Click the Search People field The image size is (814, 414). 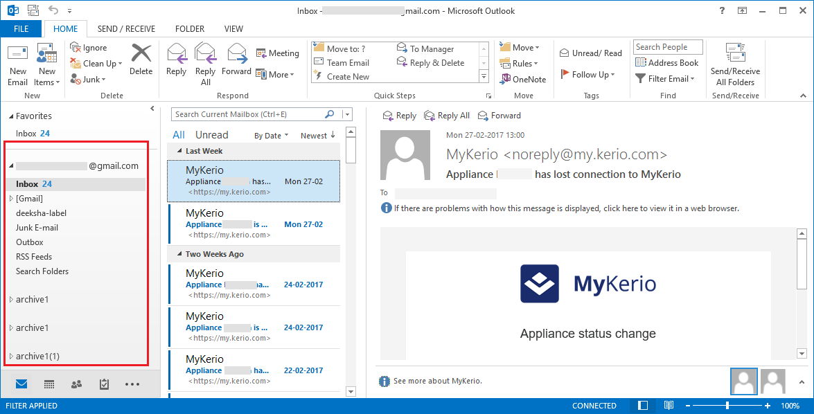point(668,47)
